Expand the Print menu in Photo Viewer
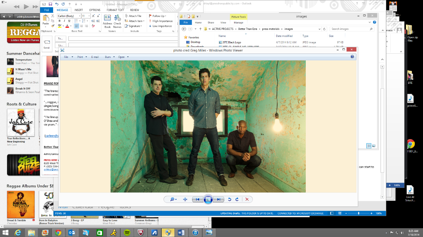Viewport: 423px width, 237px height. click(x=82, y=57)
